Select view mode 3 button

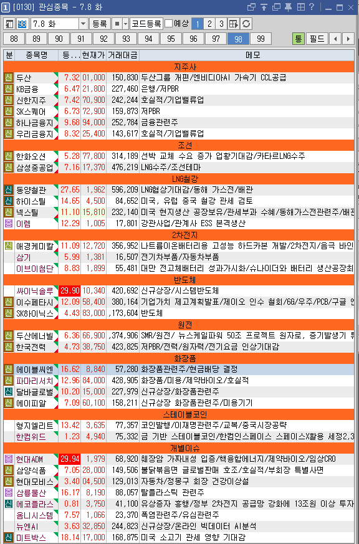221,24
